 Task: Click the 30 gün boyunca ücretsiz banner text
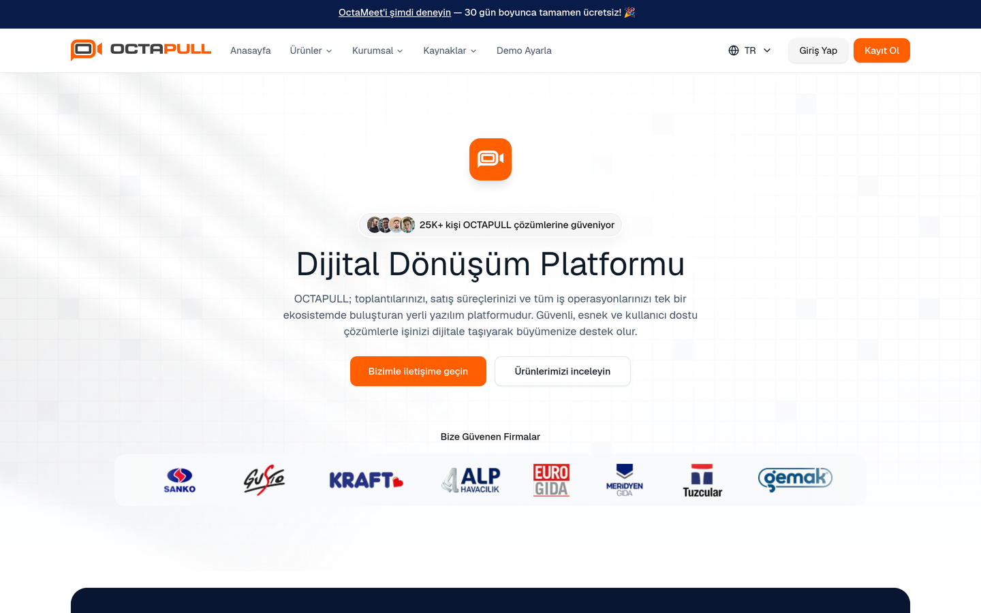pos(543,12)
